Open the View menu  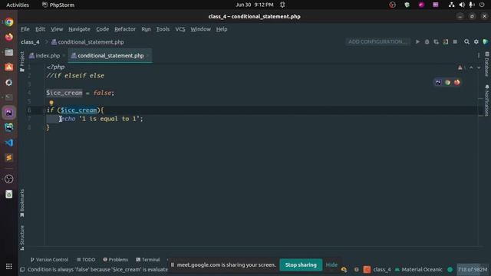click(57, 29)
